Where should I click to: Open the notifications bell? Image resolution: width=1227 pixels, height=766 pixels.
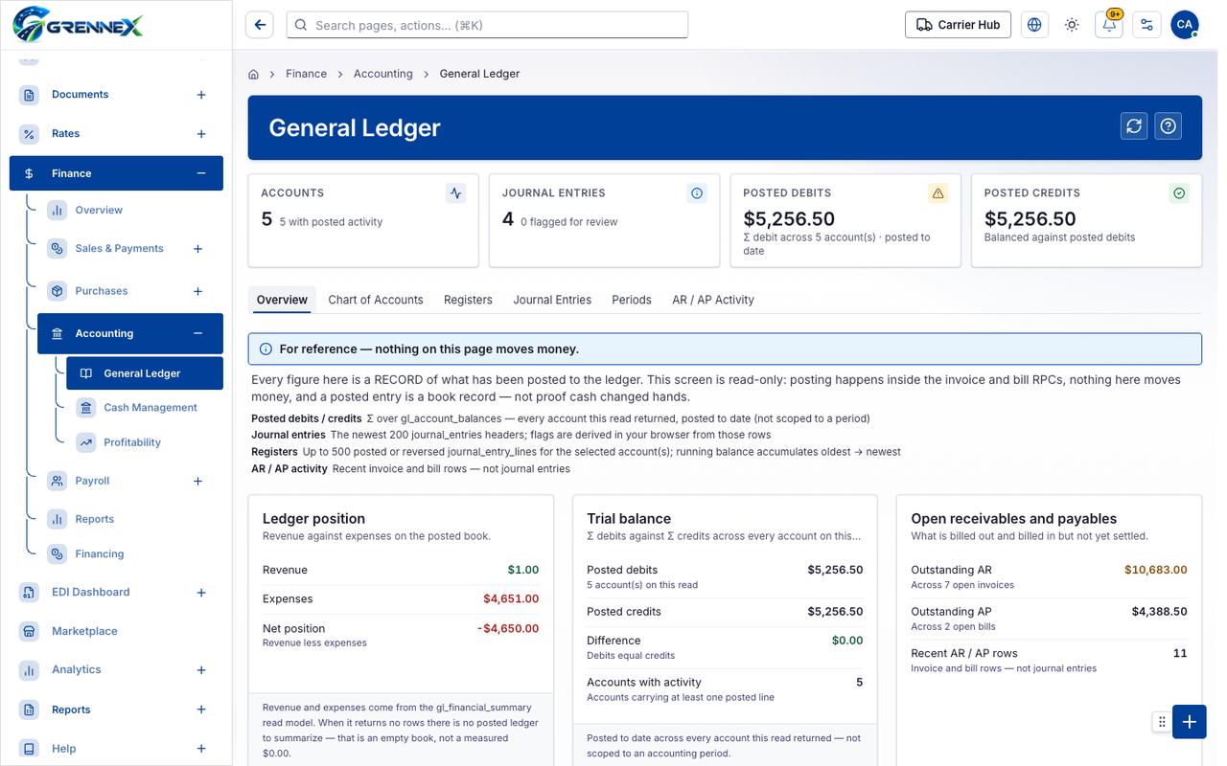coord(1109,25)
